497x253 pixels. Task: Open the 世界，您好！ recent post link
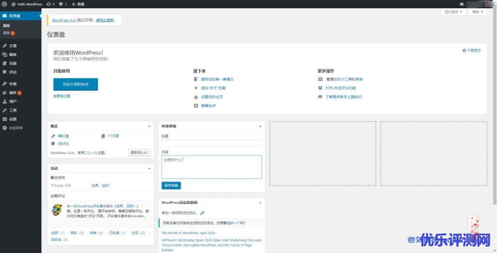point(101,186)
